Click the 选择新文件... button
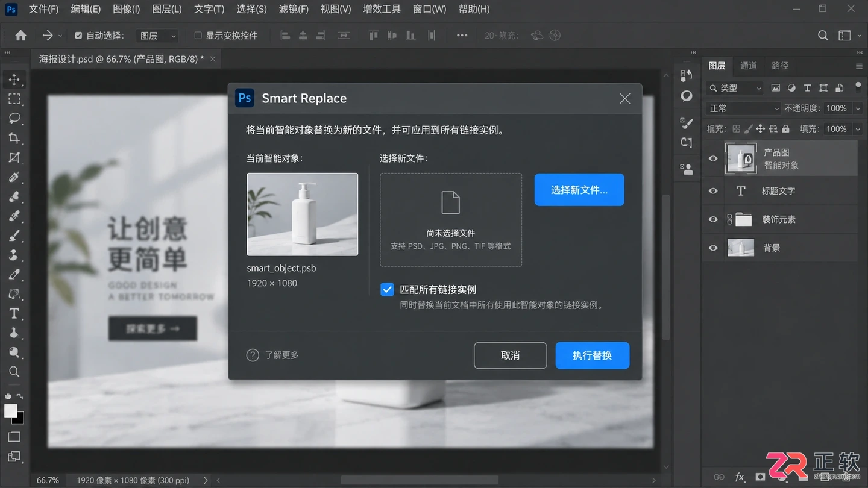Image resolution: width=868 pixels, height=488 pixels. click(x=579, y=190)
